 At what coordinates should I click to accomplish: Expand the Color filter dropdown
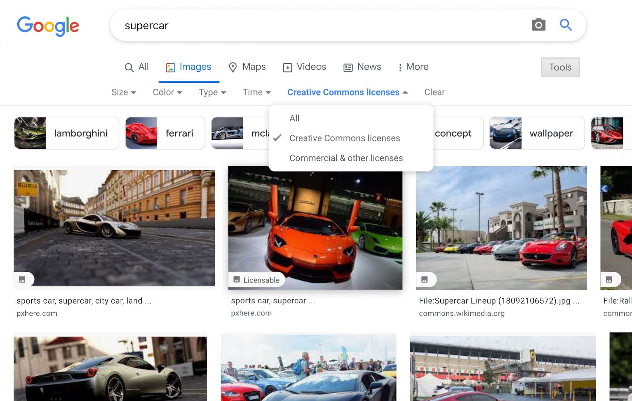tap(168, 92)
